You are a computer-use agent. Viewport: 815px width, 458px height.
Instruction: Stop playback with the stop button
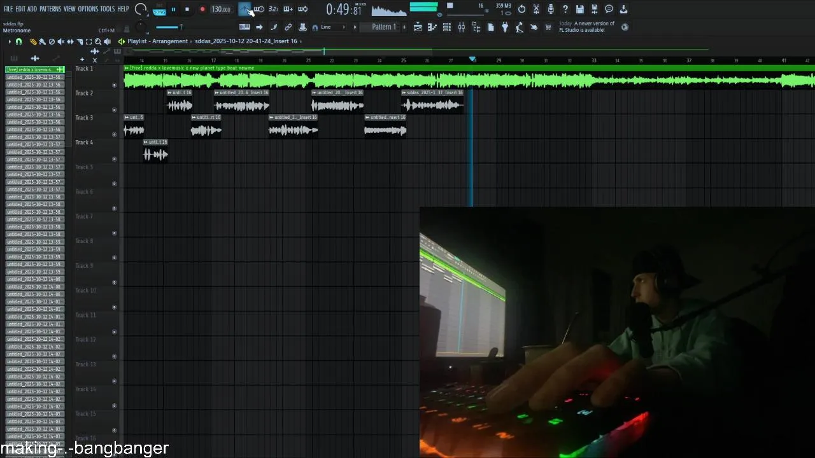(187, 9)
